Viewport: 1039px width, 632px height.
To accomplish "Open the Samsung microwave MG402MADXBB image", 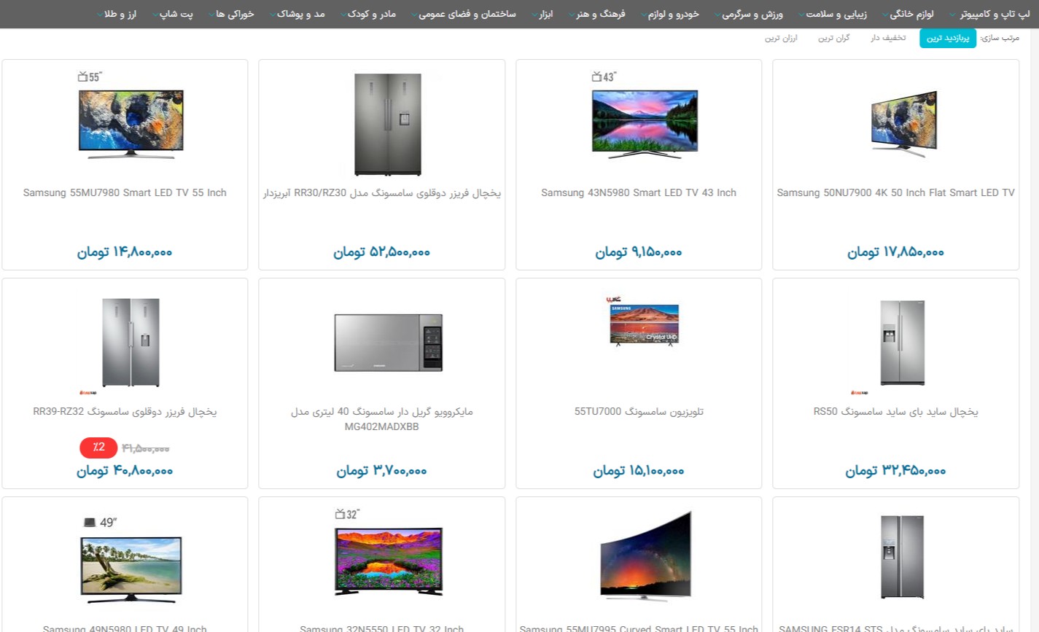I will [x=388, y=343].
